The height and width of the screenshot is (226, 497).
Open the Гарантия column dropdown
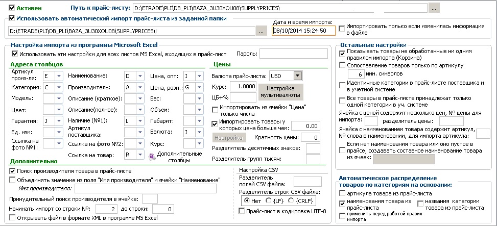[x=59, y=120]
